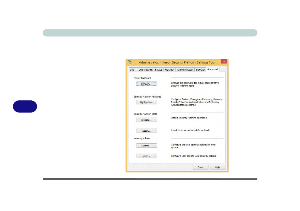Click the Security Platform Features label
The image size is (300, 211).
pos(147,97)
